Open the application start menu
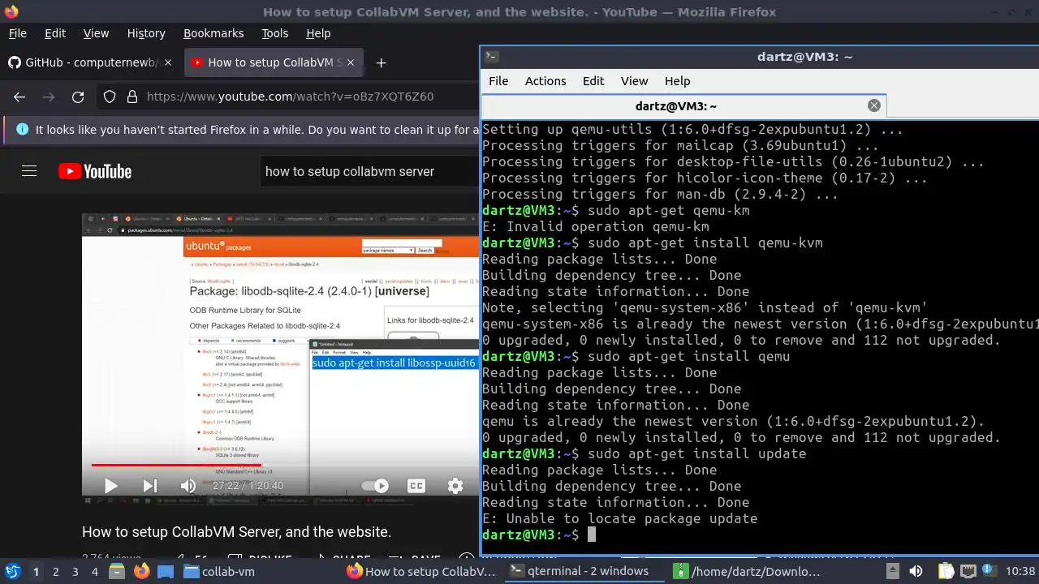1039x584 pixels. pos(11,571)
